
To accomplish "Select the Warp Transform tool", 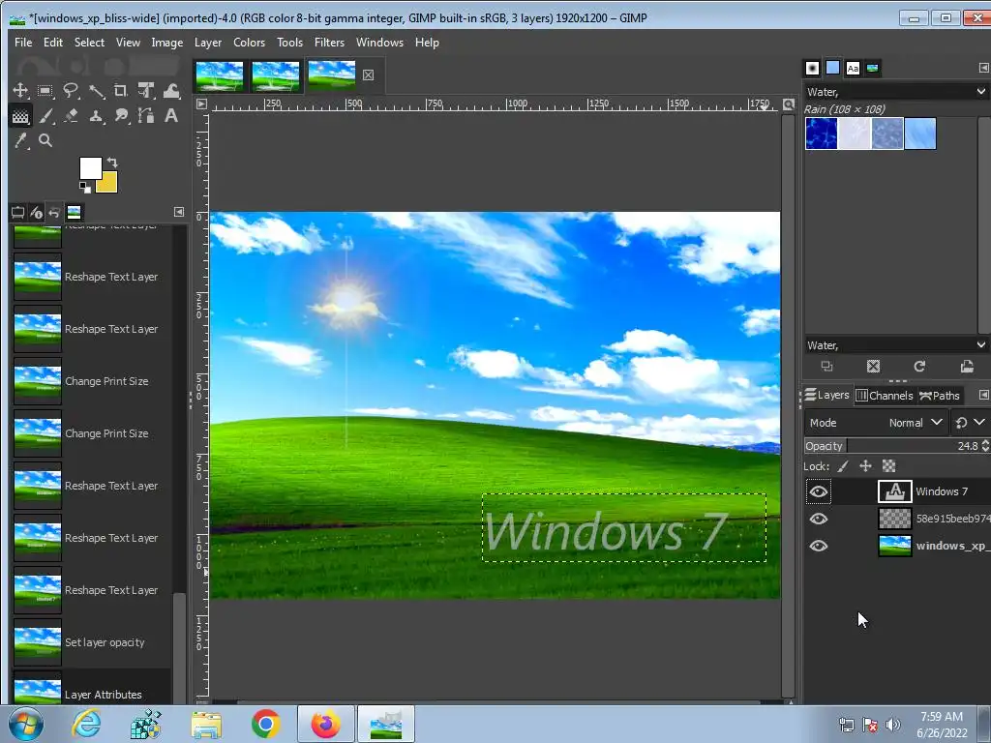I will pyautogui.click(x=171, y=91).
